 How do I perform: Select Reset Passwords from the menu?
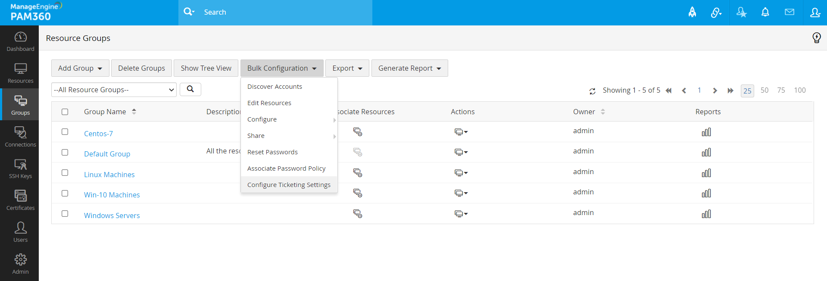pyautogui.click(x=272, y=152)
